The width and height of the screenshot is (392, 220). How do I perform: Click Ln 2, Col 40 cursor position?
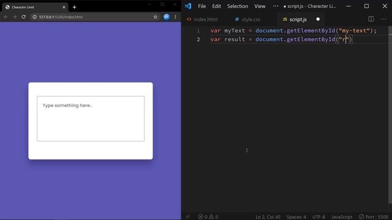pos(268,217)
